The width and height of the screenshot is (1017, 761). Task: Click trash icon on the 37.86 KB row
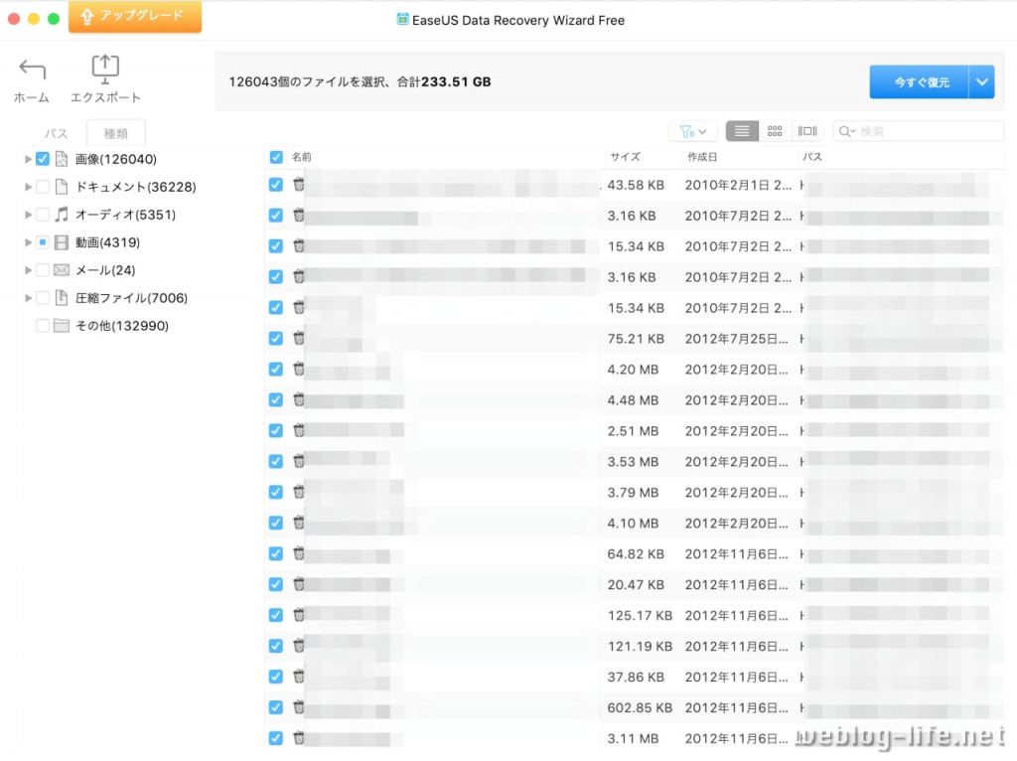[299, 677]
